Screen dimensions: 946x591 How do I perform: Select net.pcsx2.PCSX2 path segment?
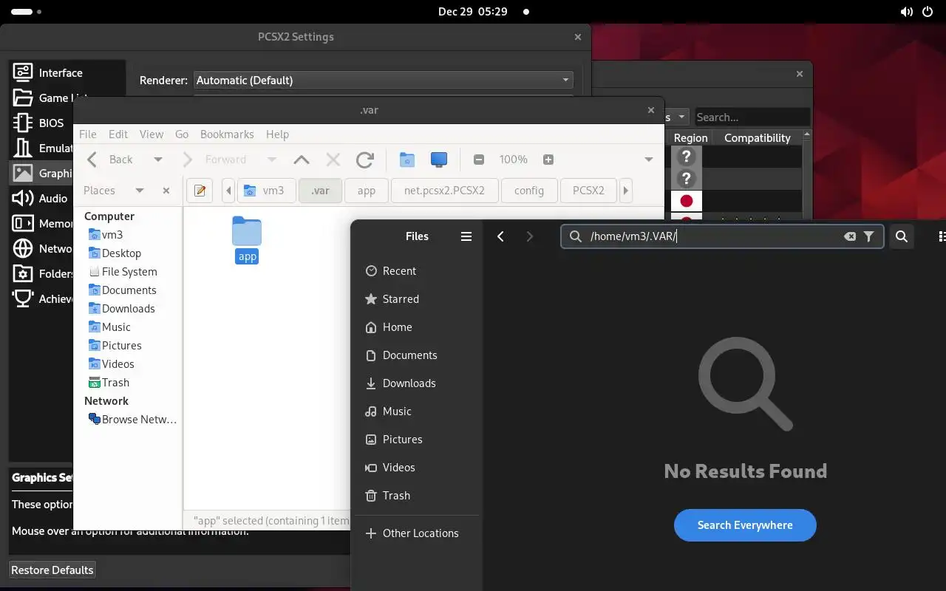pos(444,191)
